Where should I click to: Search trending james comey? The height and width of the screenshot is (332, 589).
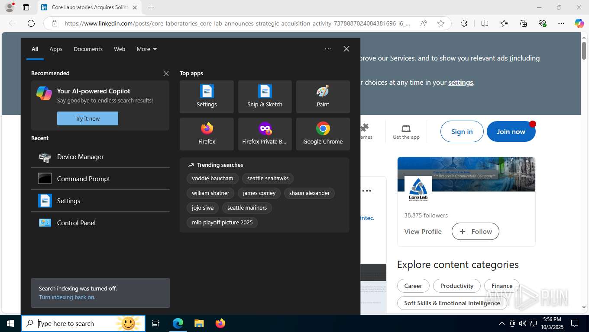click(x=259, y=193)
